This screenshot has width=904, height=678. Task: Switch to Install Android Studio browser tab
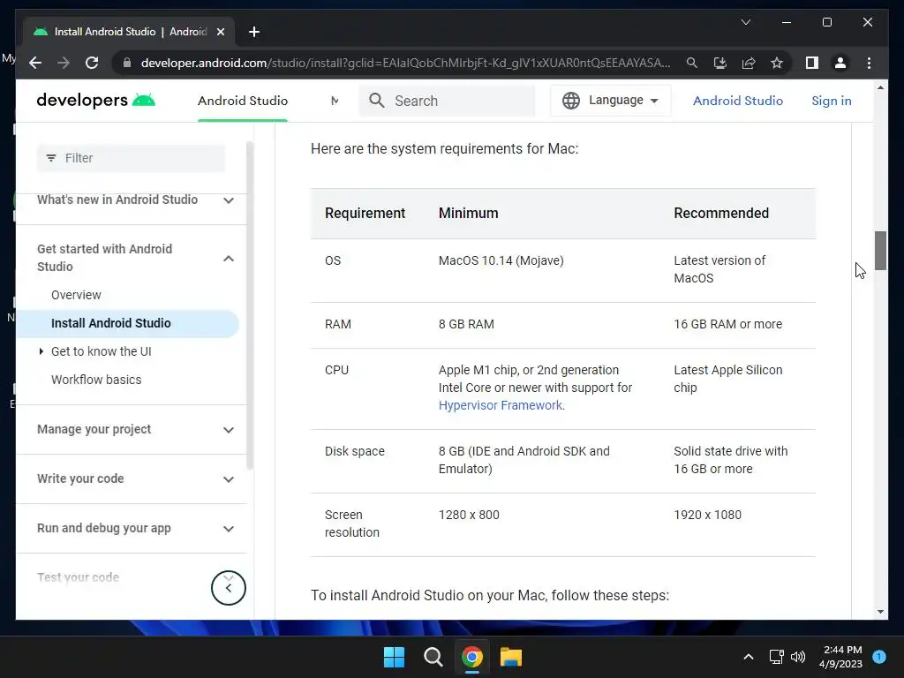[x=130, y=32]
